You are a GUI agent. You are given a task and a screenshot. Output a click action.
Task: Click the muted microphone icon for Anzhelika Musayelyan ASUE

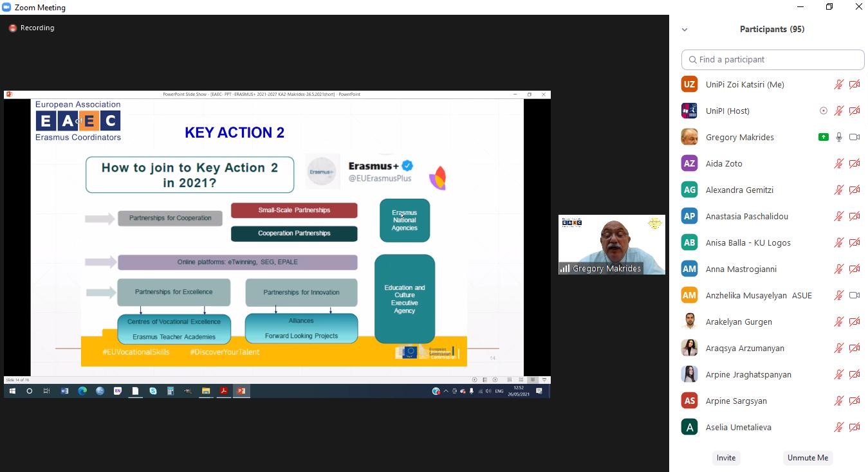(839, 295)
